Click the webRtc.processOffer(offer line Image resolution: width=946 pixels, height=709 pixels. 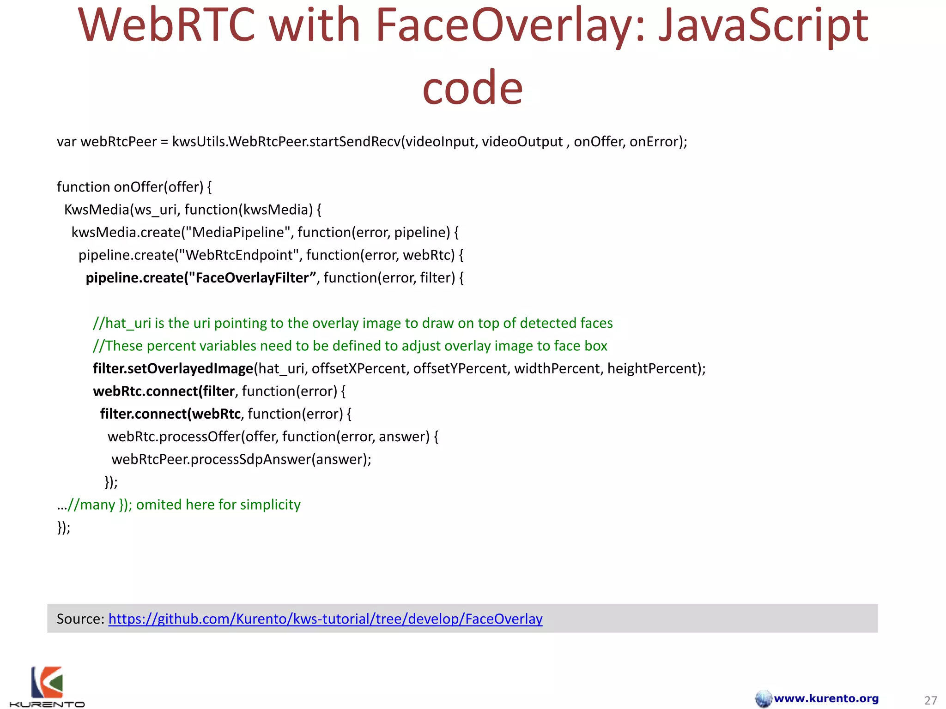(x=273, y=436)
